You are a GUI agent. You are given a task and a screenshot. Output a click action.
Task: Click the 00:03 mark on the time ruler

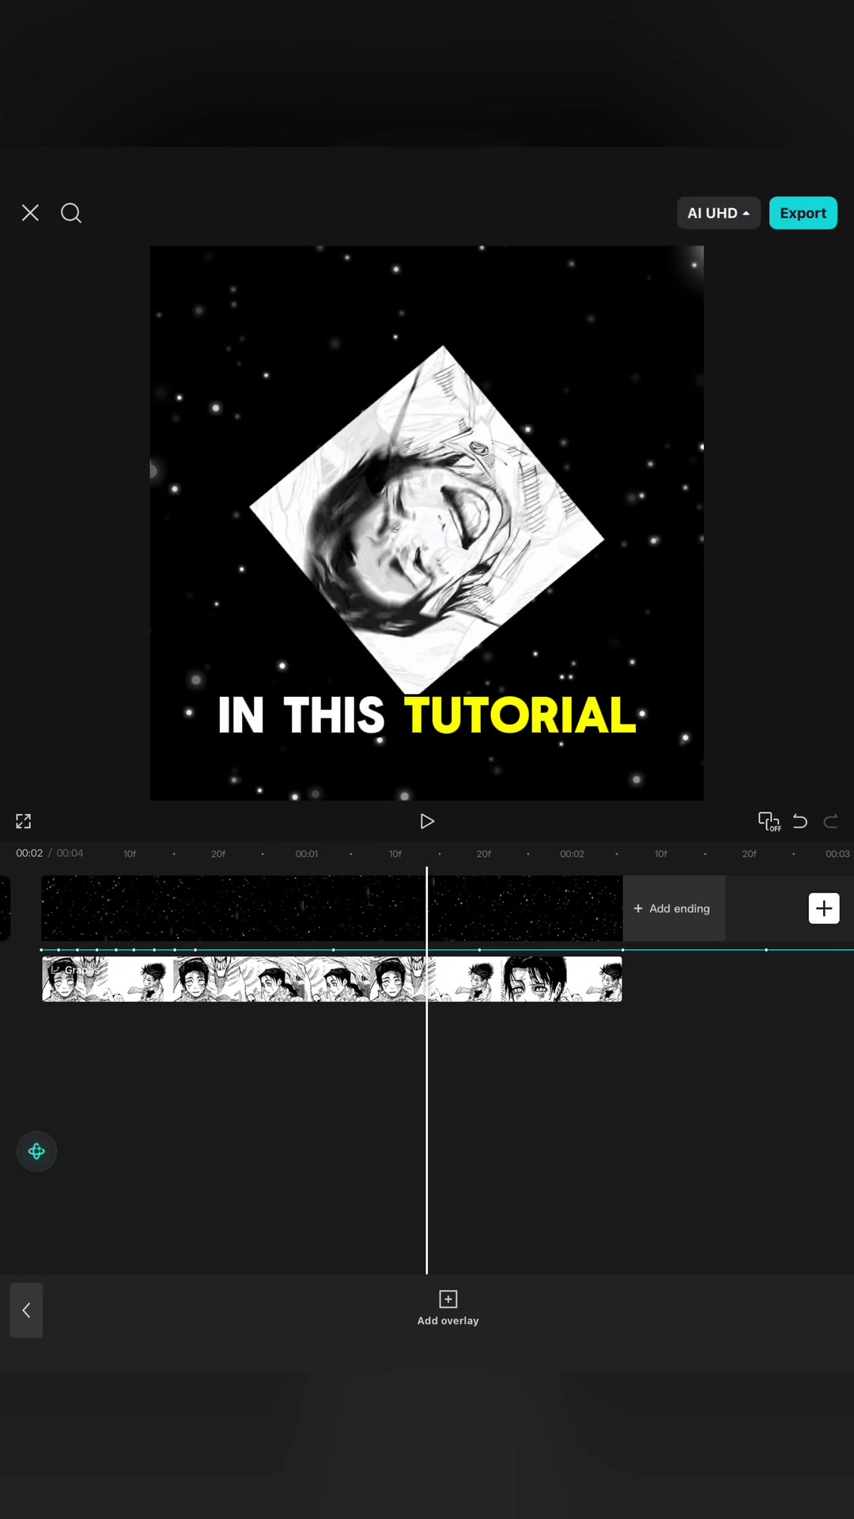pyautogui.click(x=837, y=854)
